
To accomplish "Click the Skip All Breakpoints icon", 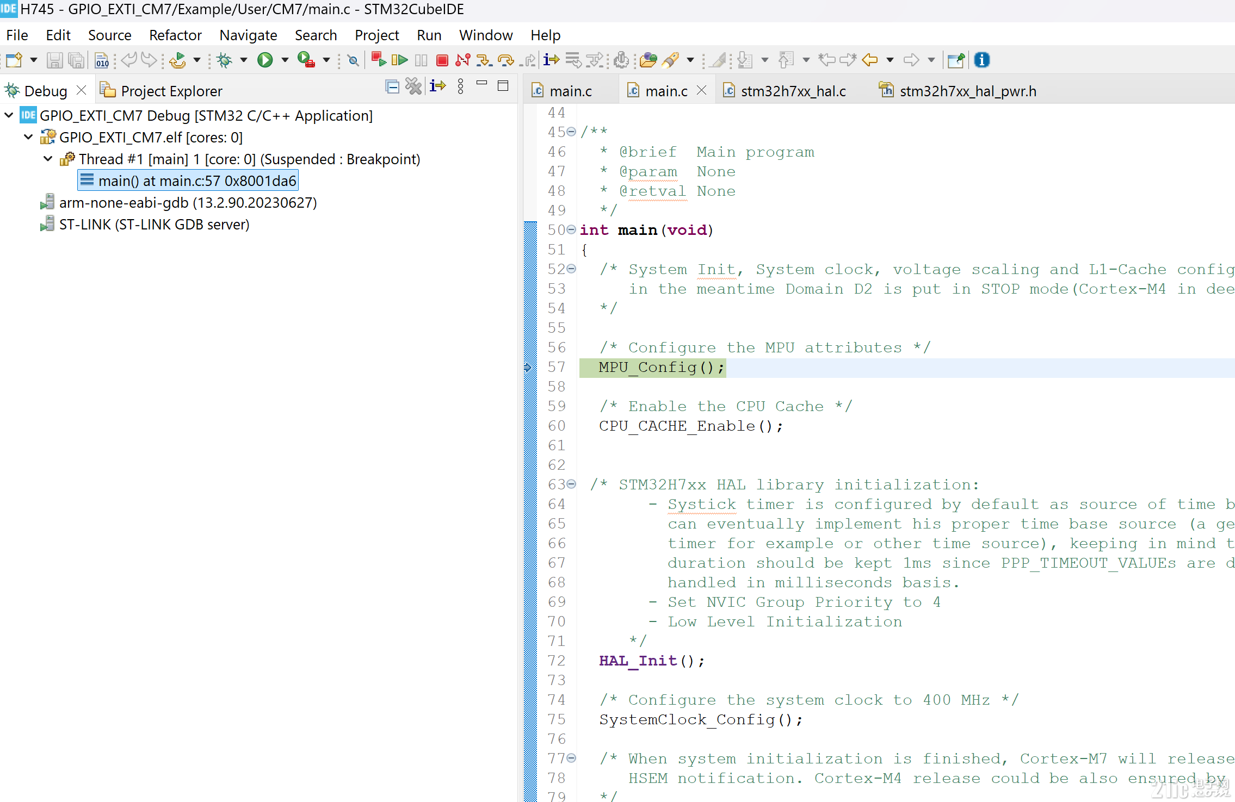I will pos(353,60).
